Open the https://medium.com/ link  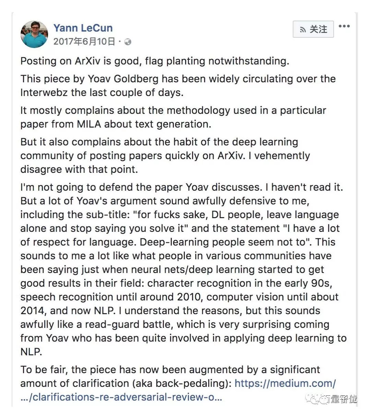[x=285, y=383]
